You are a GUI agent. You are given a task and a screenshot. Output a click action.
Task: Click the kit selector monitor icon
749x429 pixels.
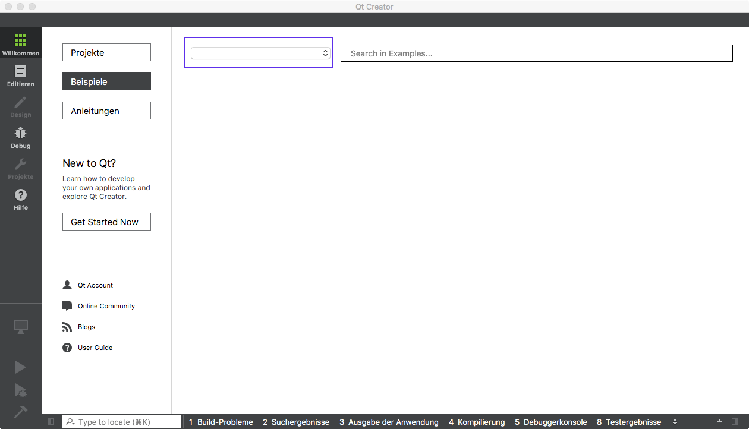pyautogui.click(x=21, y=326)
